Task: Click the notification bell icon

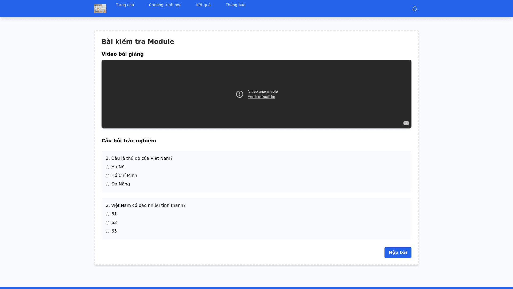Action: pyautogui.click(x=414, y=9)
